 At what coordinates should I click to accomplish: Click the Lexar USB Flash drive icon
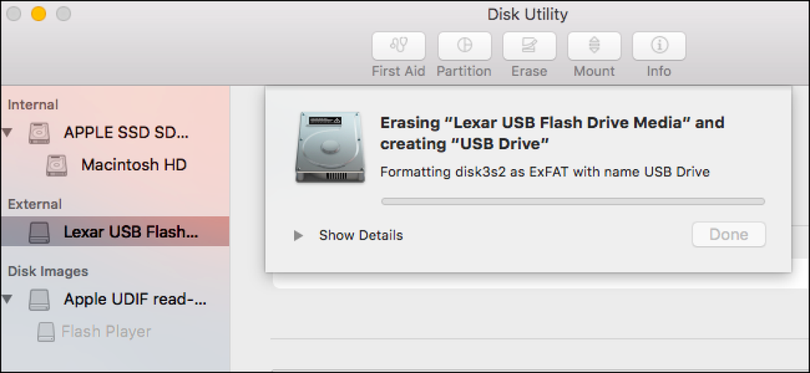39,232
